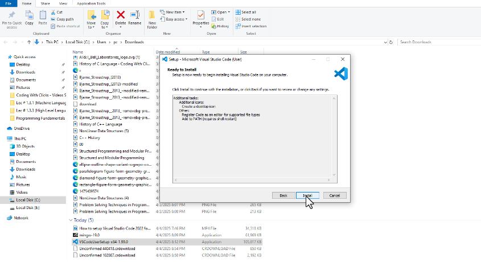This screenshot has width=481, height=262.
Task: Select Local Disk (E:) drive
Action: pyautogui.click(x=28, y=208)
